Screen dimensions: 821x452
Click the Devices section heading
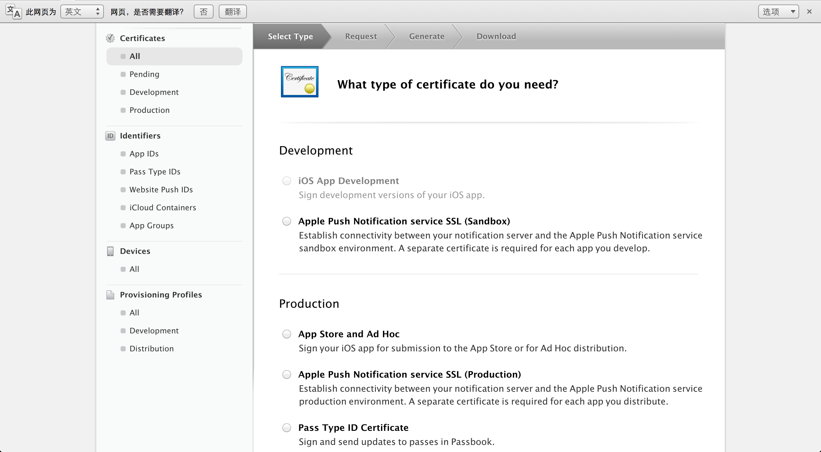pos(135,251)
